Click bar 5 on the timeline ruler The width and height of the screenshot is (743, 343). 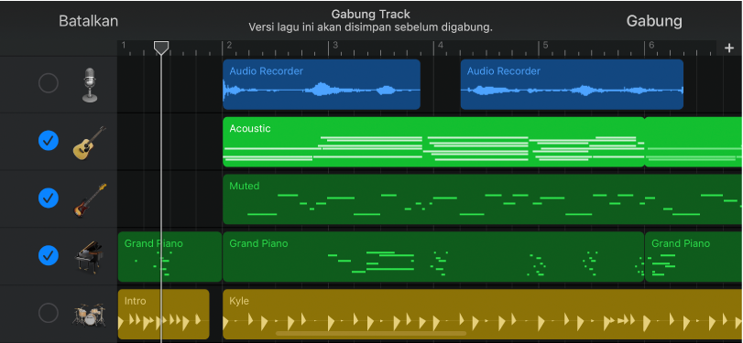[x=545, y=46]
